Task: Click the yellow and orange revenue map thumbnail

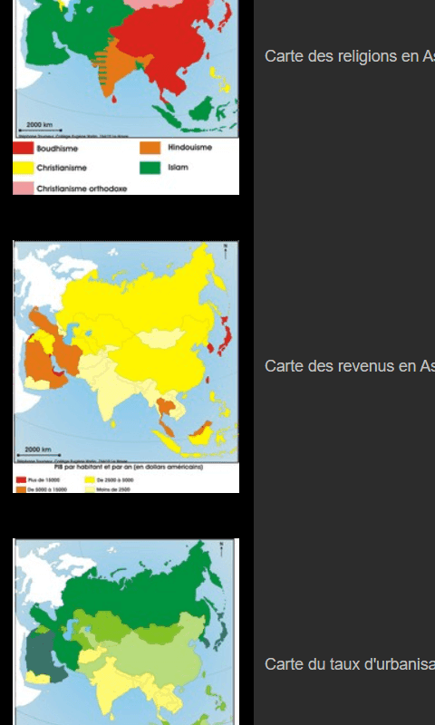Action: coord(126,367)
